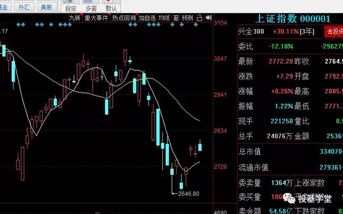Screen dimensions: 343x214
Task: Open 热点回溯 view
Action: click(124, 18)
